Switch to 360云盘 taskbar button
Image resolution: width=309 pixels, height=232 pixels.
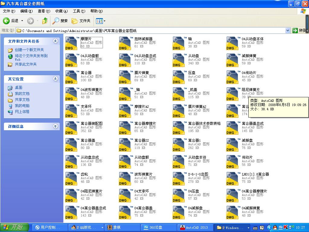(x=159, y=227)
